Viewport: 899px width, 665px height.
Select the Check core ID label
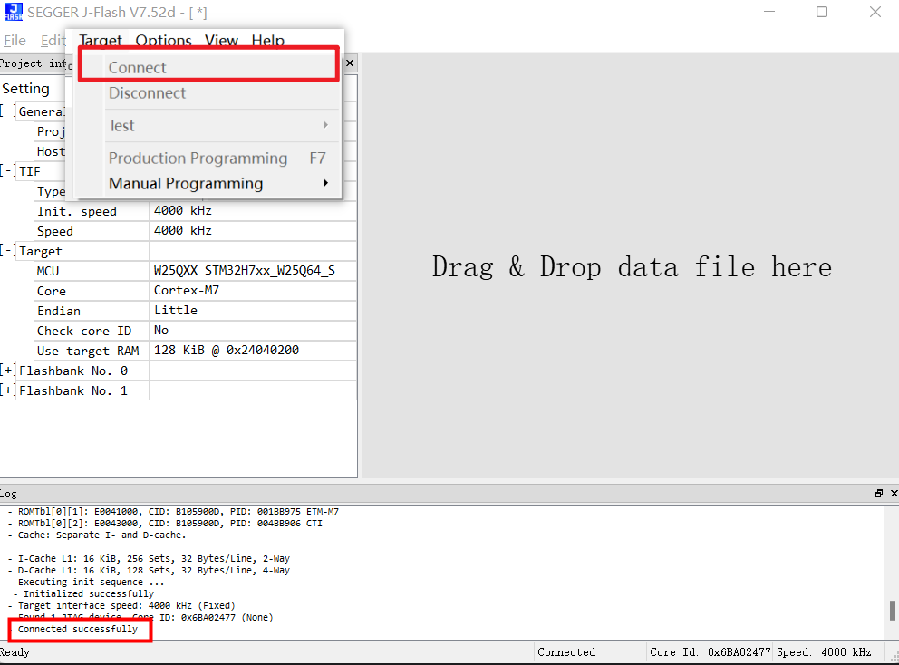click(x=84, y=332)
